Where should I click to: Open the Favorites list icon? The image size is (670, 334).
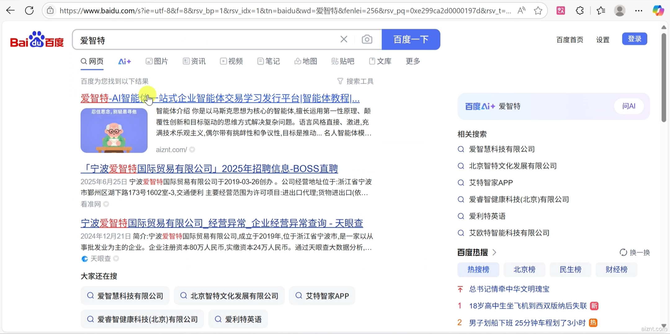point(601,11)
